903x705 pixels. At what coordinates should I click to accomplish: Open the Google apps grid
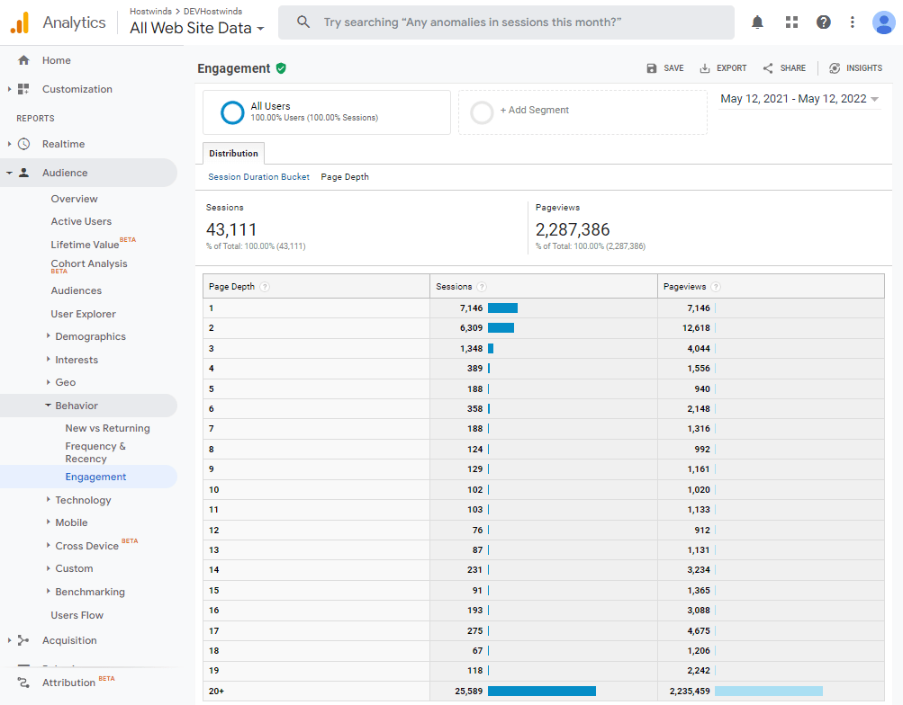pos(792,22)
